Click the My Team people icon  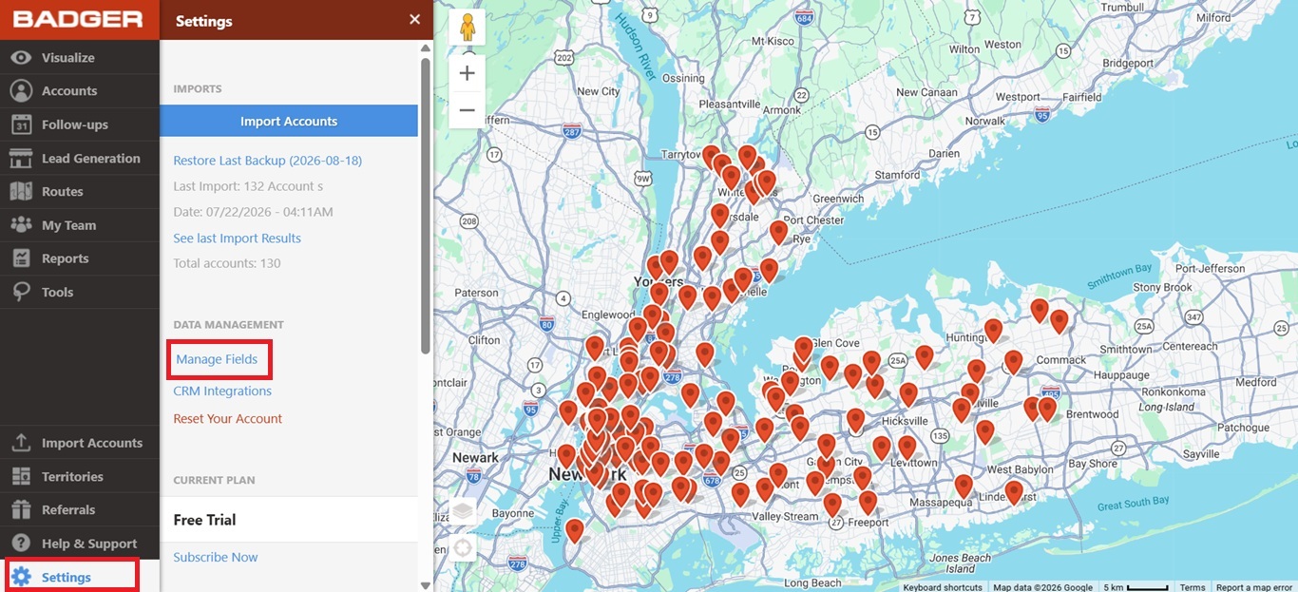pos(21,225)
